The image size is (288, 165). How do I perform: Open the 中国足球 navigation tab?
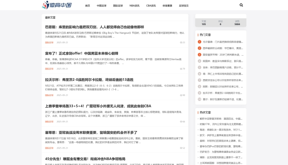tap(101, 6)
